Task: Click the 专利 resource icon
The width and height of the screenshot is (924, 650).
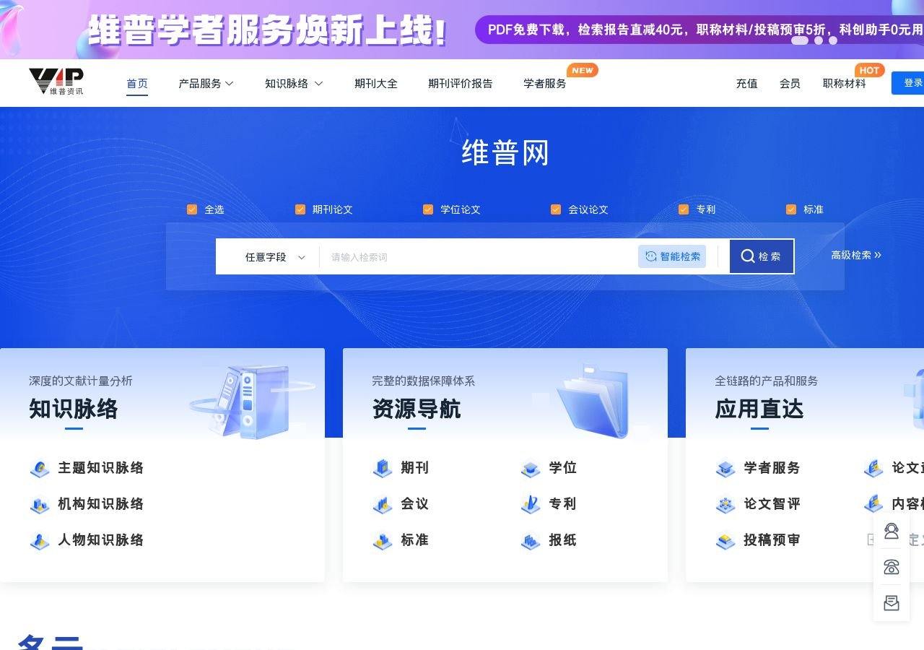Action: (x=531, y=504)
